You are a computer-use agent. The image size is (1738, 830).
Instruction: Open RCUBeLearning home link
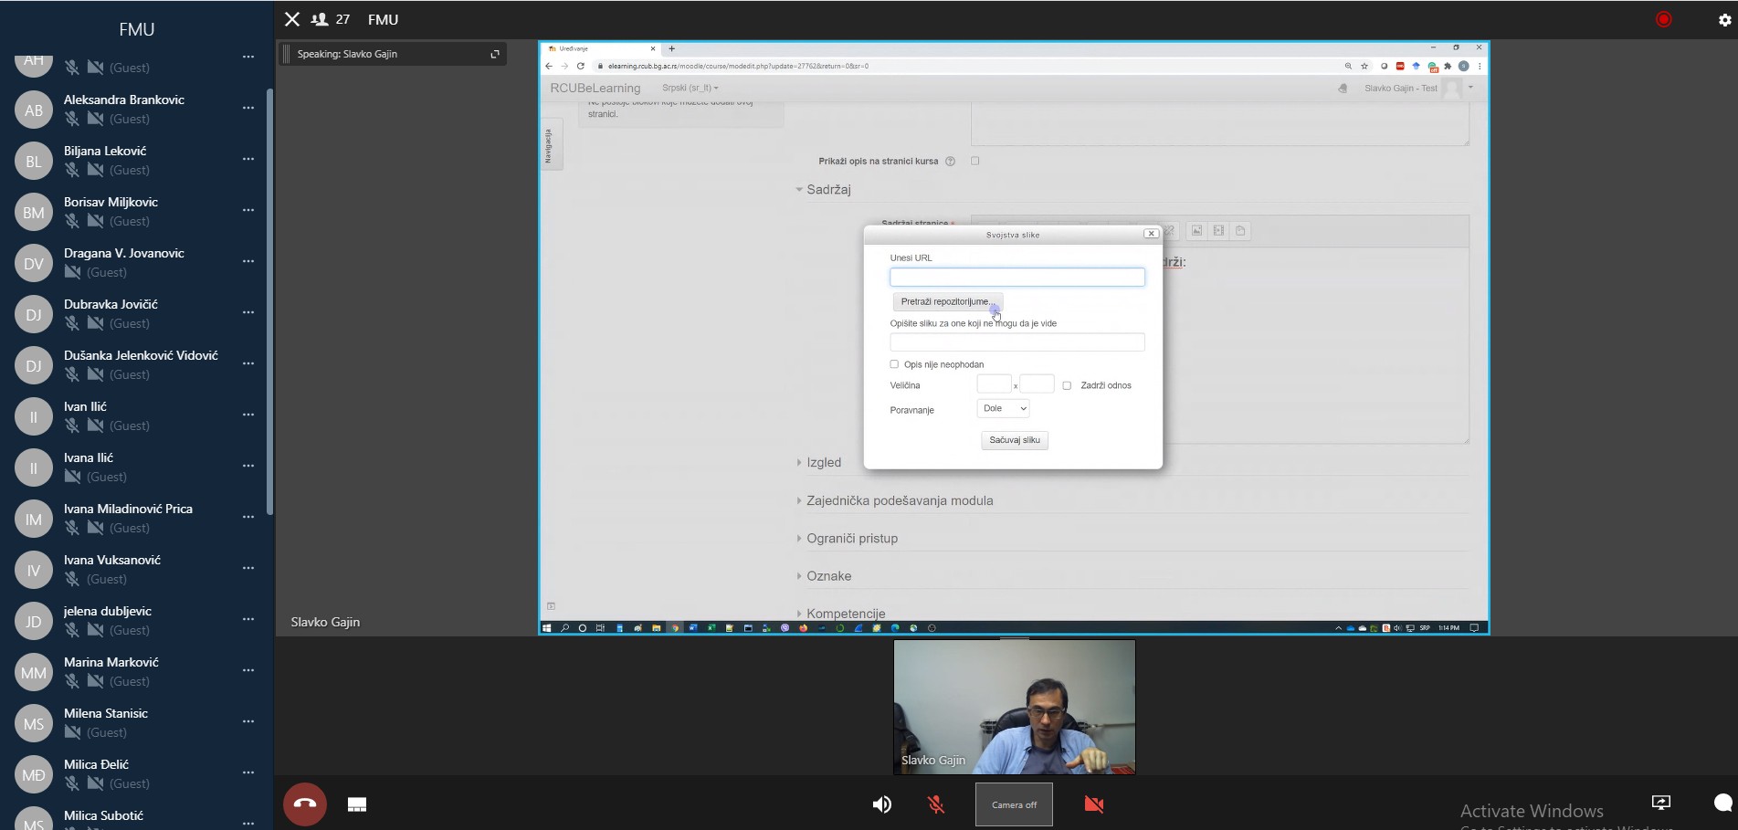click(595, 88)
